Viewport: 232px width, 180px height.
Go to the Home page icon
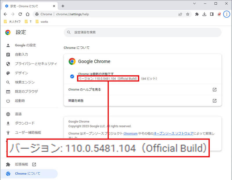pyautogui.click(x=28, y=14)
